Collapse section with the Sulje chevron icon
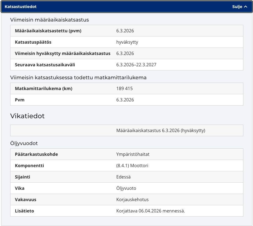253x226 pixels. (246, 7)
